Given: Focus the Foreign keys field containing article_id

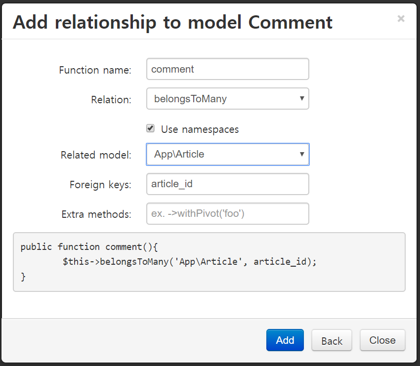Looking at the screenshot, I should coord(227,184).
